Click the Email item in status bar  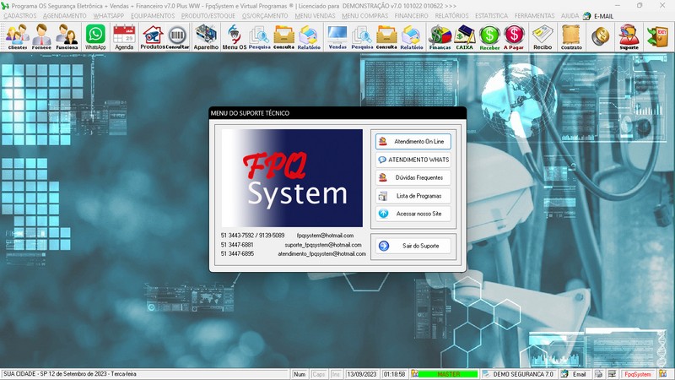(574, 373)
